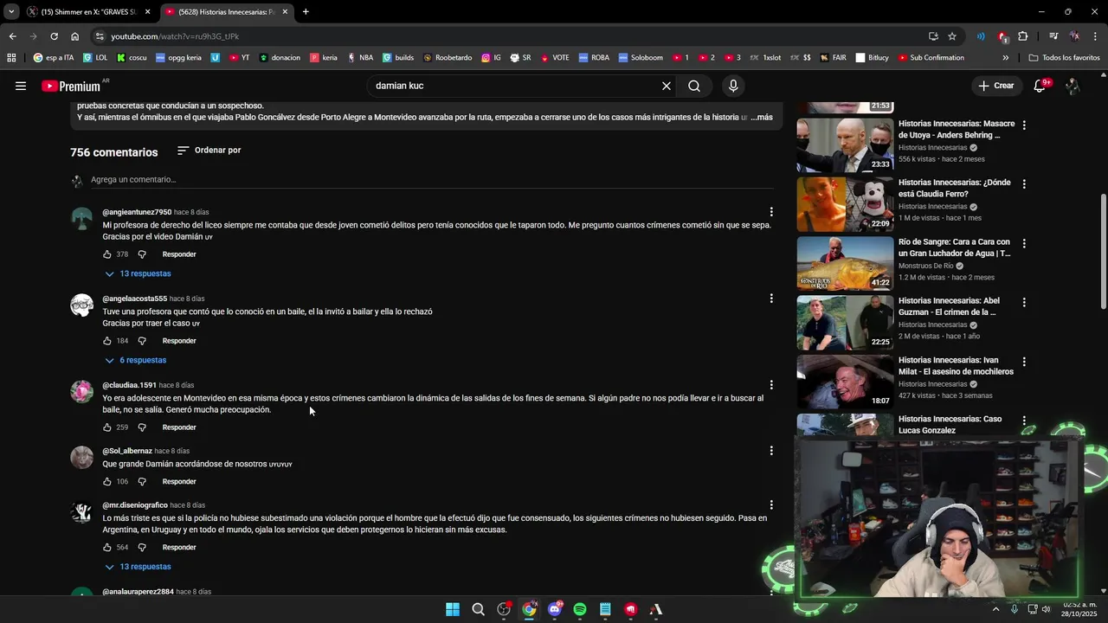Expand 6 replies under @angelaacosta555's comment

pos(136,360)
